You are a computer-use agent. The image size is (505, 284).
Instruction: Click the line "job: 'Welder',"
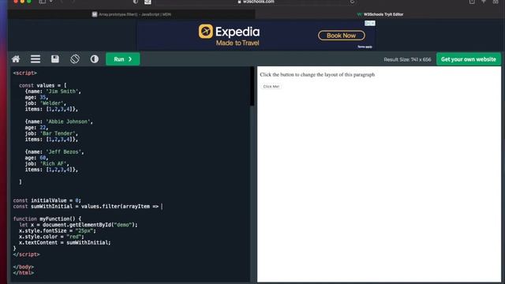pyautogui.click(x=46, y=103)
